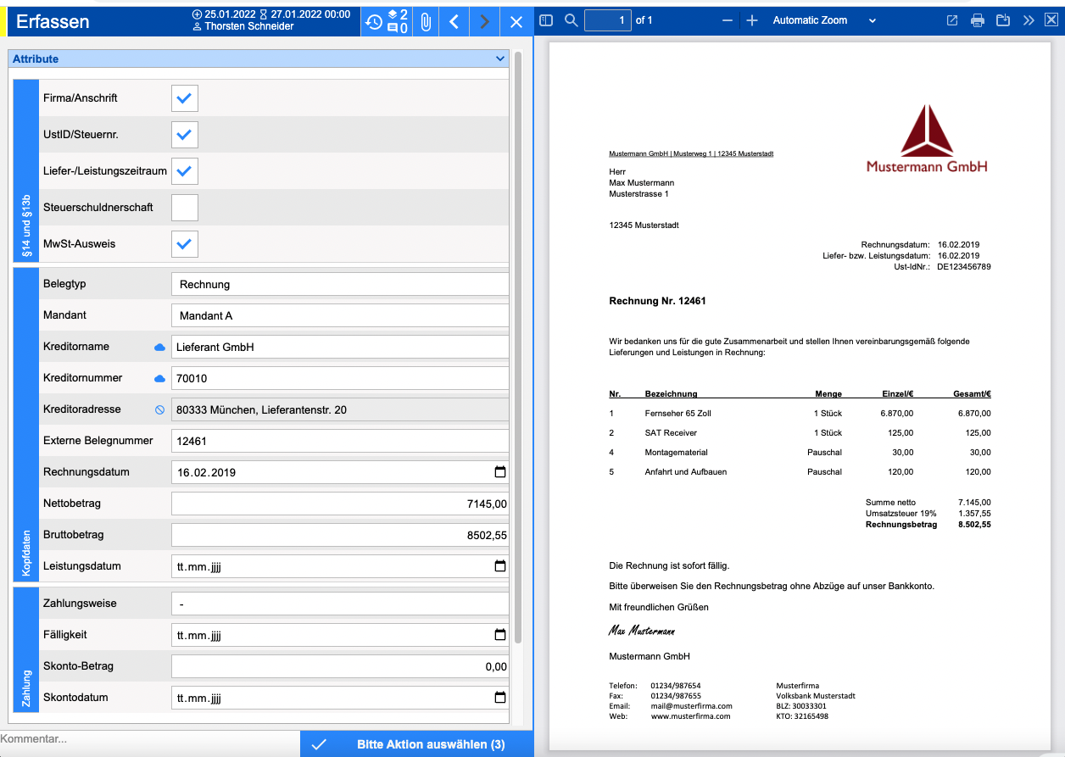Click the Fernseher 65 Zoll line item
Image resolution: width=1065 pixels, height=757 pixels.
point(677,414)
